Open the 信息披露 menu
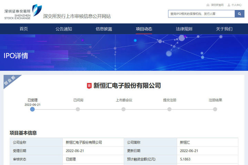 104,29
